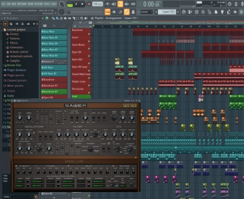Toggle the 3-2-1 countdown before recording
Viewport: 244px width, 199px height.
coord(120,4)
